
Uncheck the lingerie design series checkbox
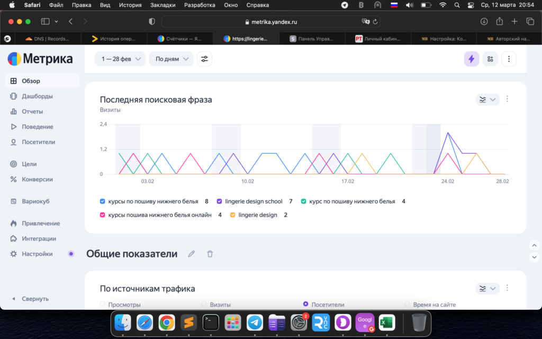click(x=233, y=215)
